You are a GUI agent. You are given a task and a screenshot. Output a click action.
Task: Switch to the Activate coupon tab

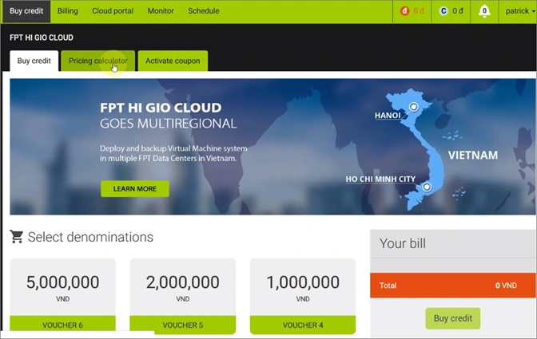pyautogui.click(x=173, y=61)
